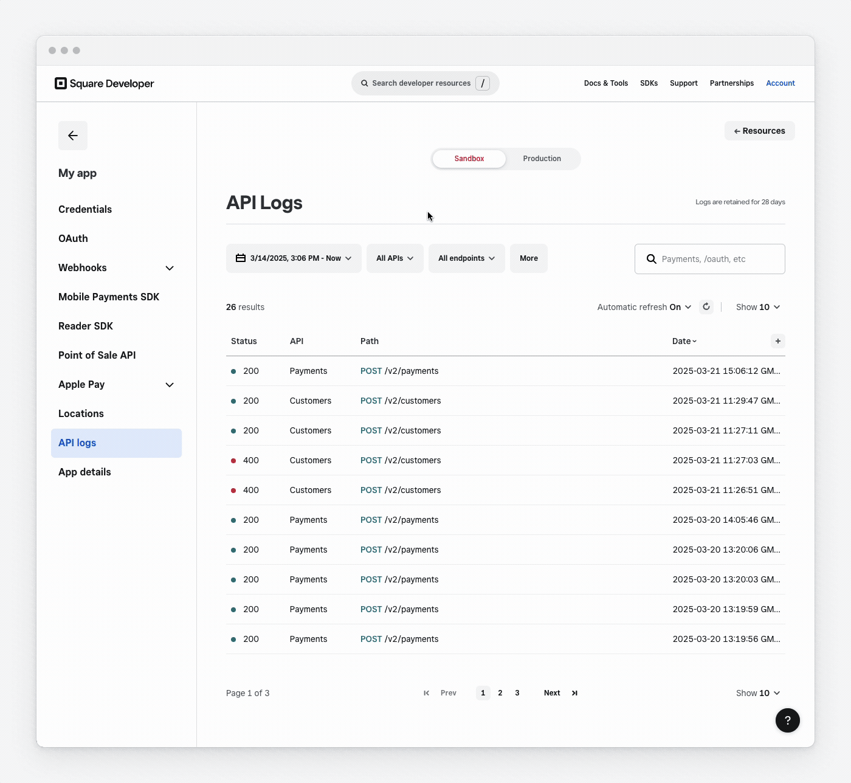Screen dimensions: 851x783
Task: Click the slash shortcut key badge
Action: pyautogui.click(x=483, y=83)
